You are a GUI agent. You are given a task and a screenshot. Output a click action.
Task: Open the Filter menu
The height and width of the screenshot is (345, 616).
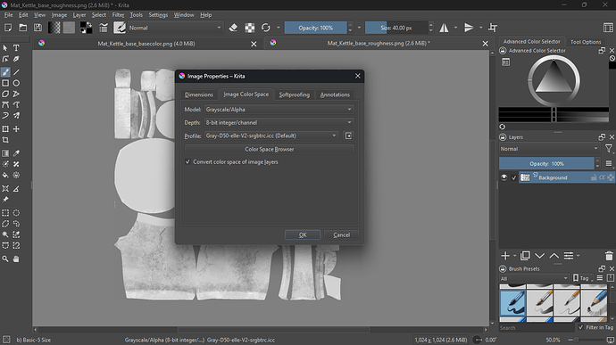pyautogui.click(x=118, y=15)
